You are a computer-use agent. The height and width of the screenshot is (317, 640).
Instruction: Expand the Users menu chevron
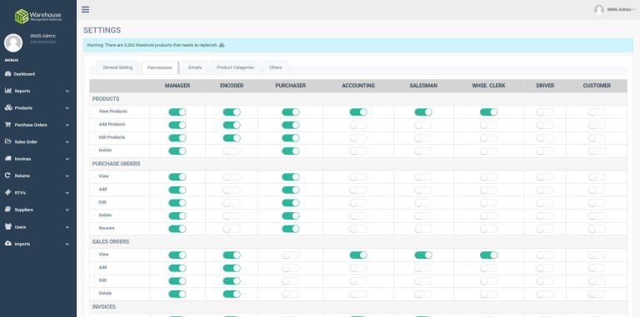coord(67,227)
